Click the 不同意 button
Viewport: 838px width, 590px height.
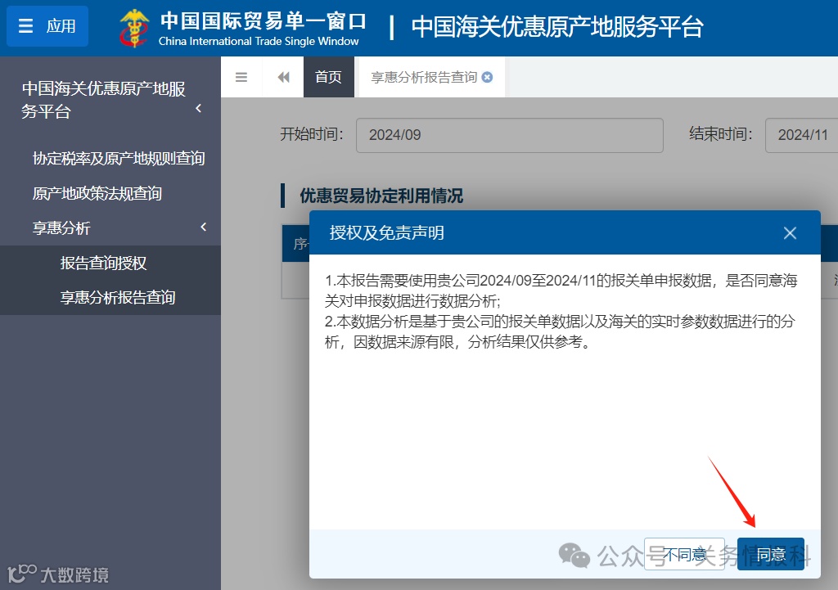point(684,554)
